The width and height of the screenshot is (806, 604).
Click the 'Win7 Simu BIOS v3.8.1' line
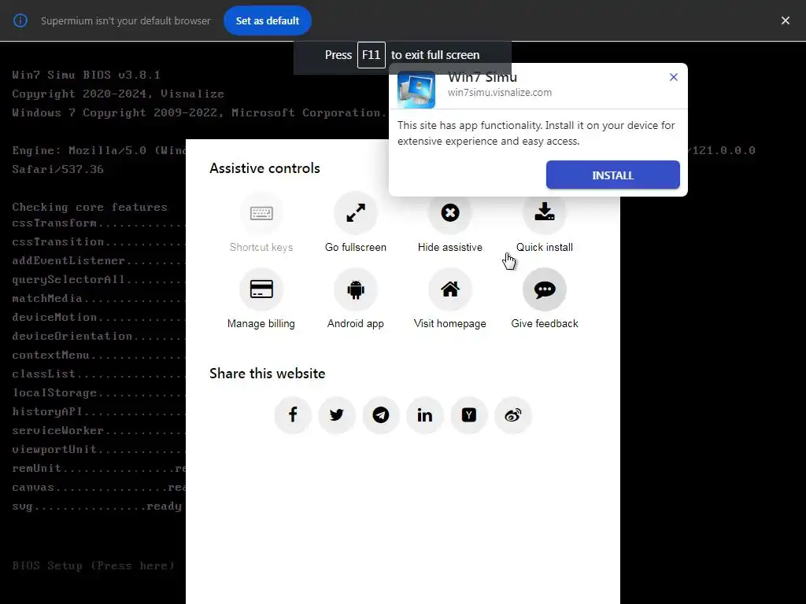(x=87, y=75)
